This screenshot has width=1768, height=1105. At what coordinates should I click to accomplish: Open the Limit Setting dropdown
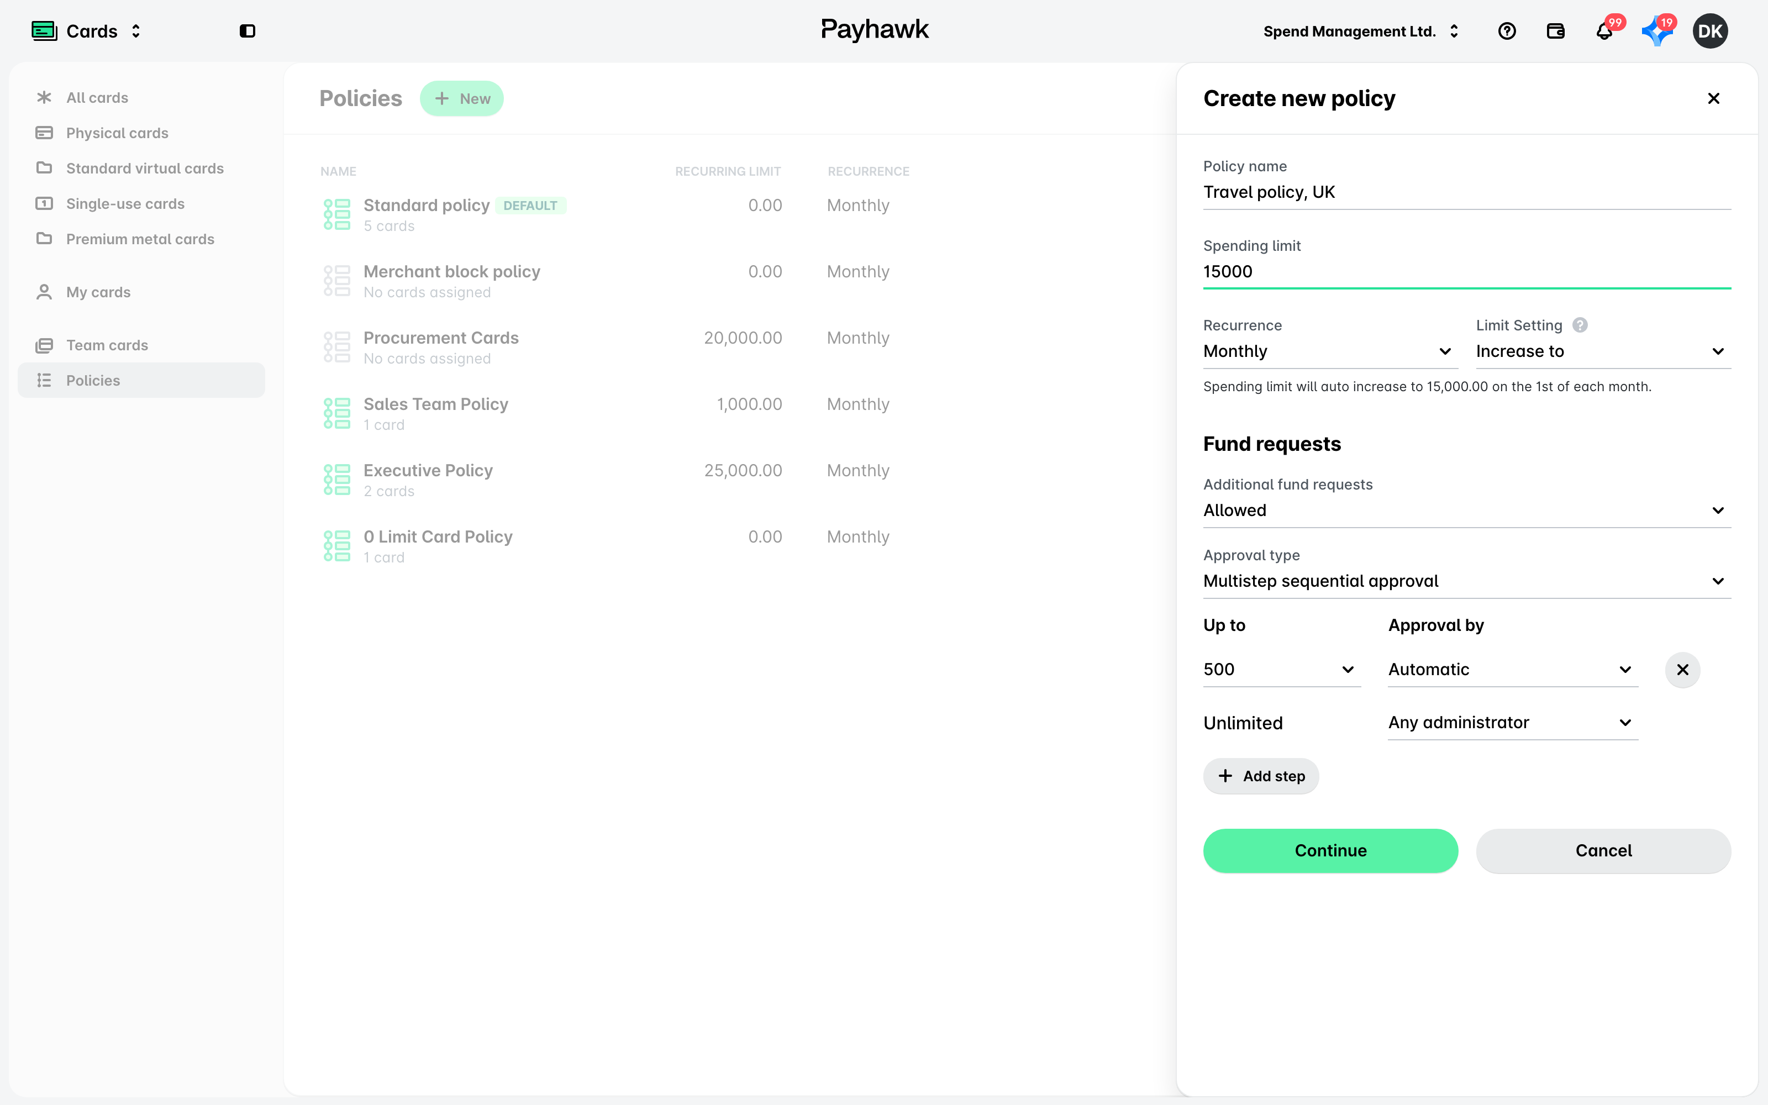click(x=1603, y=351)
